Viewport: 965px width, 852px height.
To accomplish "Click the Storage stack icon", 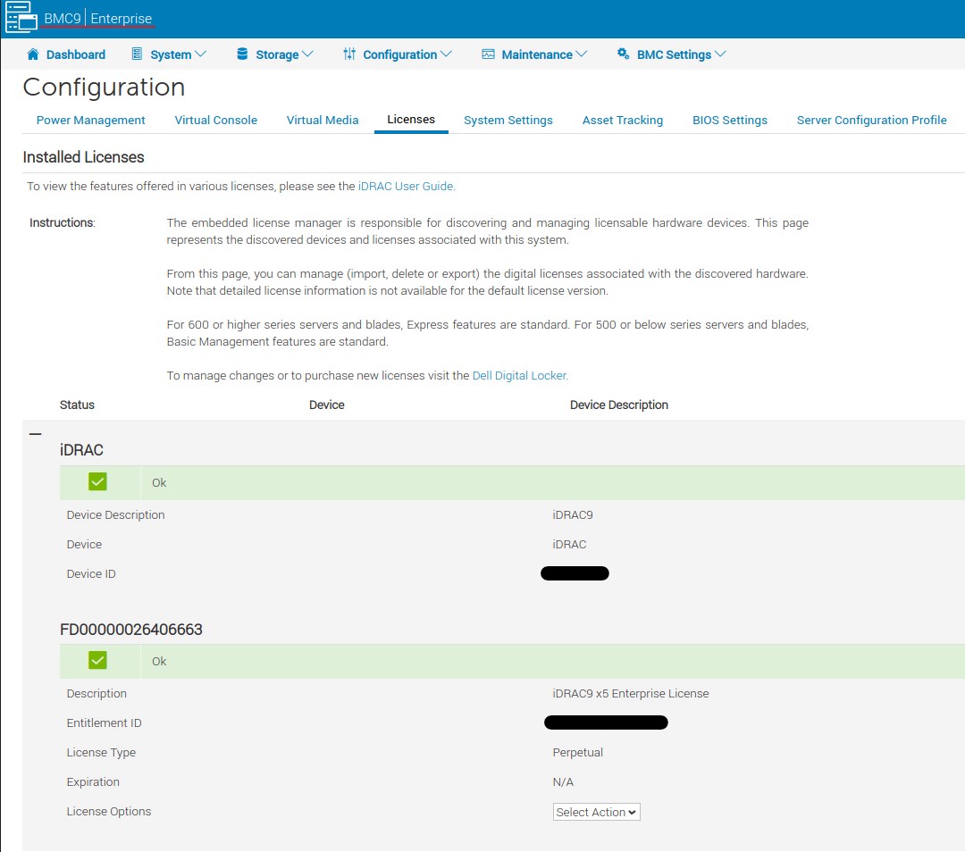I will coord(243,54).
